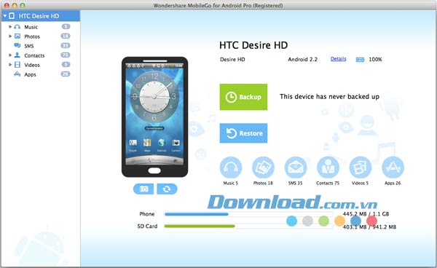Collapse the HTC Desire HD device tree
Screen dimensions: 437x268
[5, 16]
